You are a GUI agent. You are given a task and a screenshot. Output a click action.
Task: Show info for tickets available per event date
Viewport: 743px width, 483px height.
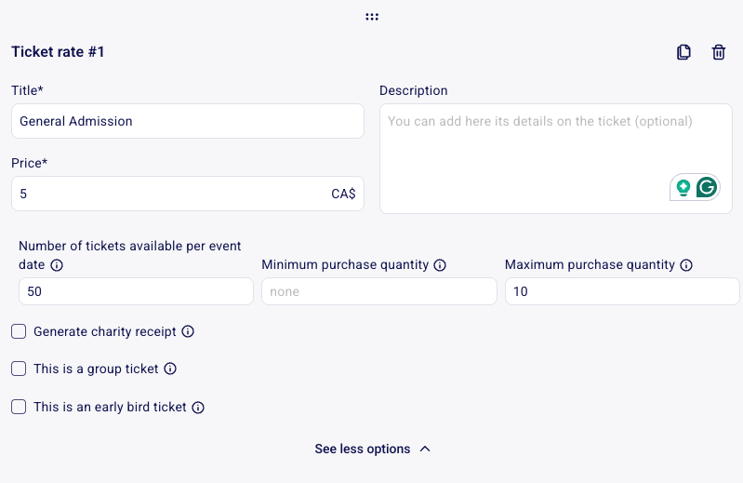point(57,265)
